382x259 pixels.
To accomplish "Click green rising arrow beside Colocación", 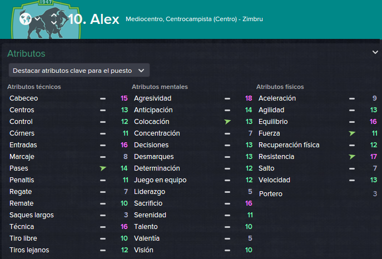I will point(227,122).
